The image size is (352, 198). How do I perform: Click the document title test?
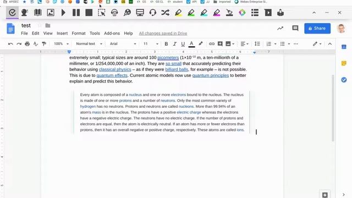coord(26,26)
